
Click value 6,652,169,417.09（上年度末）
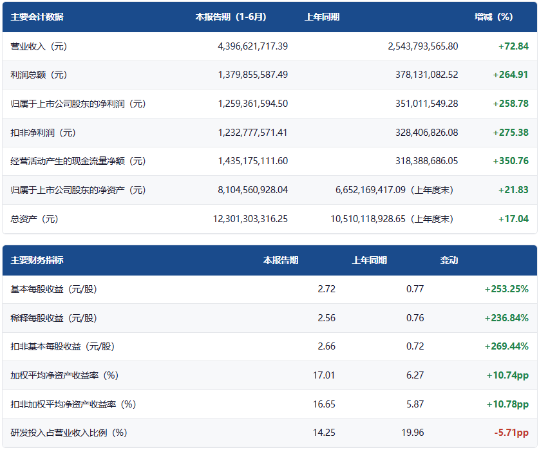(394, 190)
